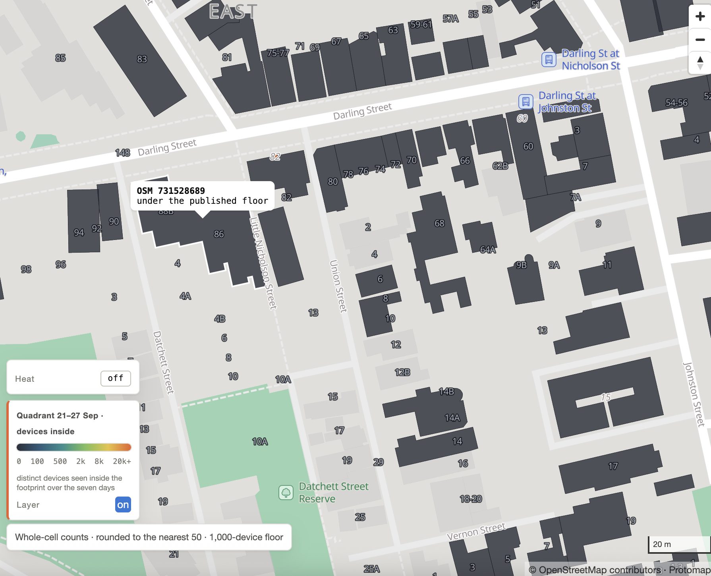The height and width of the screenshot is (576, 711).
Task: Click the building labeled 86
Action: pyautogui.click(x=219, y=234)
